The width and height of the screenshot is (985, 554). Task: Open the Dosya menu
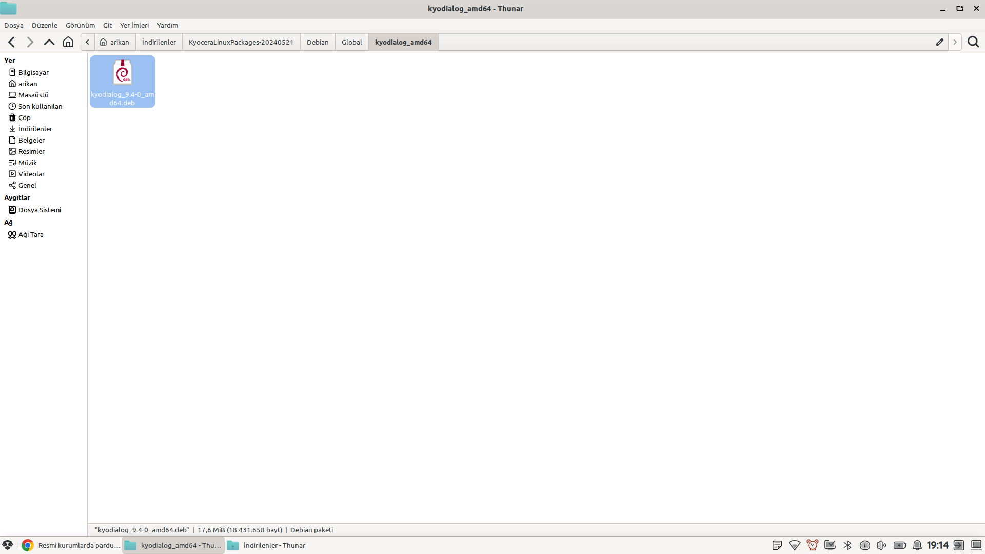pyautogui.click(x=14, y=25)
